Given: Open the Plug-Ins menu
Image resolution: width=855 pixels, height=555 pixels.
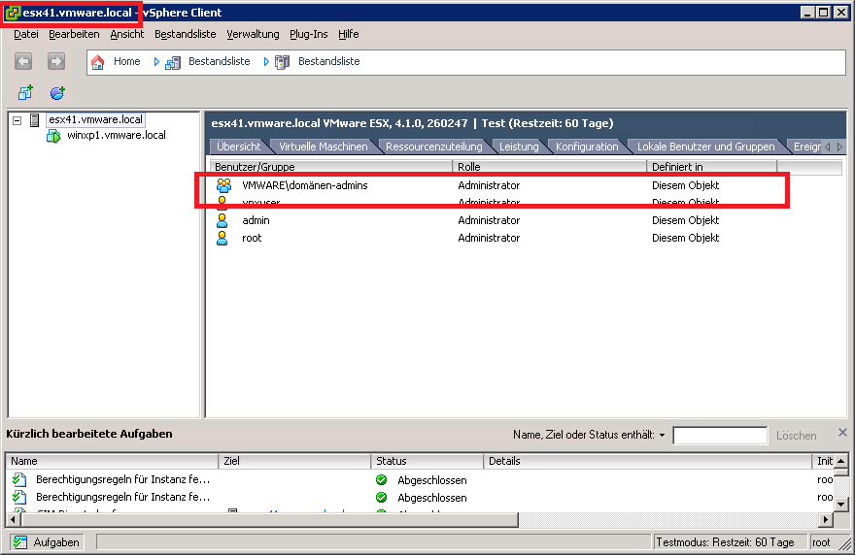Looking at the screenshot, I should pos(308,34).
